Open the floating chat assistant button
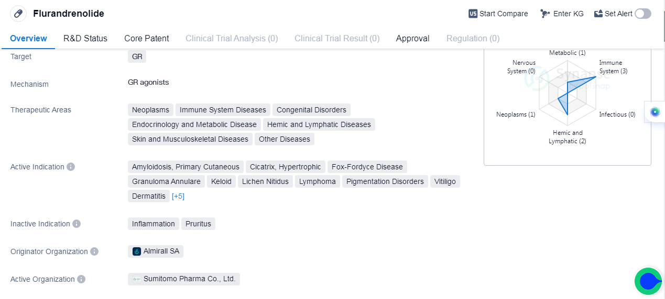The width and height of the screenshot is (665, 299). pyautogui.click(x=648, y=281)
